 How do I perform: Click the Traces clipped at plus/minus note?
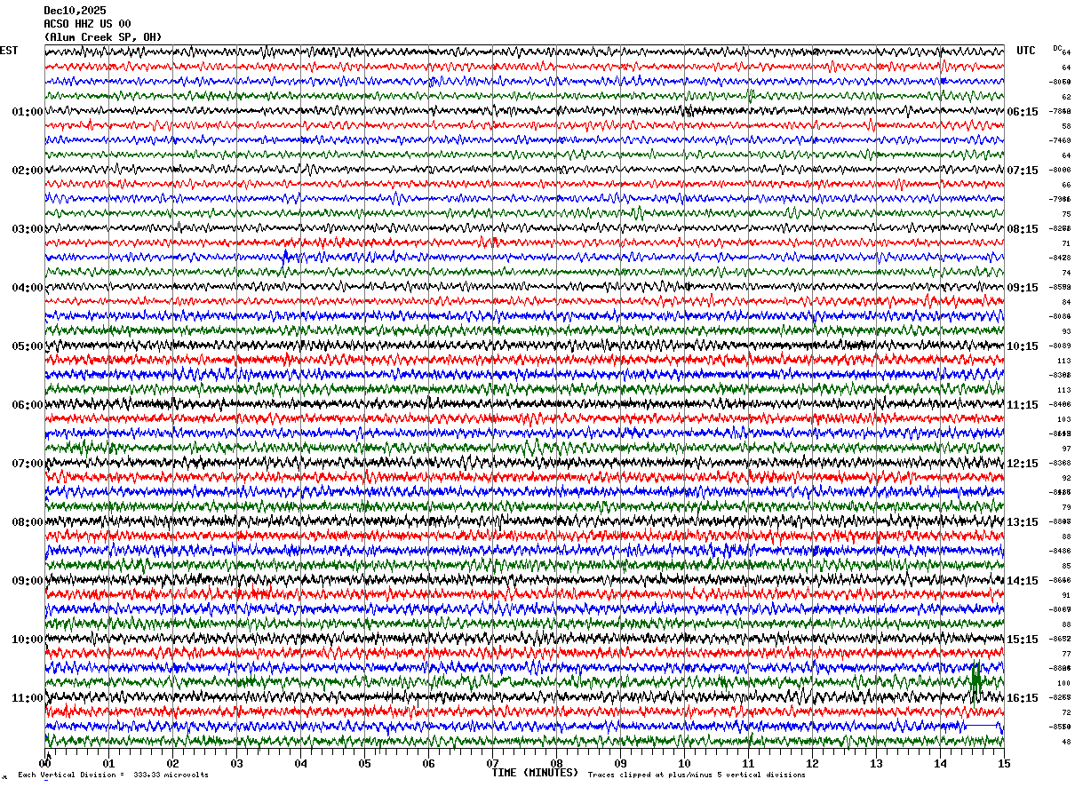click(697, 775)
